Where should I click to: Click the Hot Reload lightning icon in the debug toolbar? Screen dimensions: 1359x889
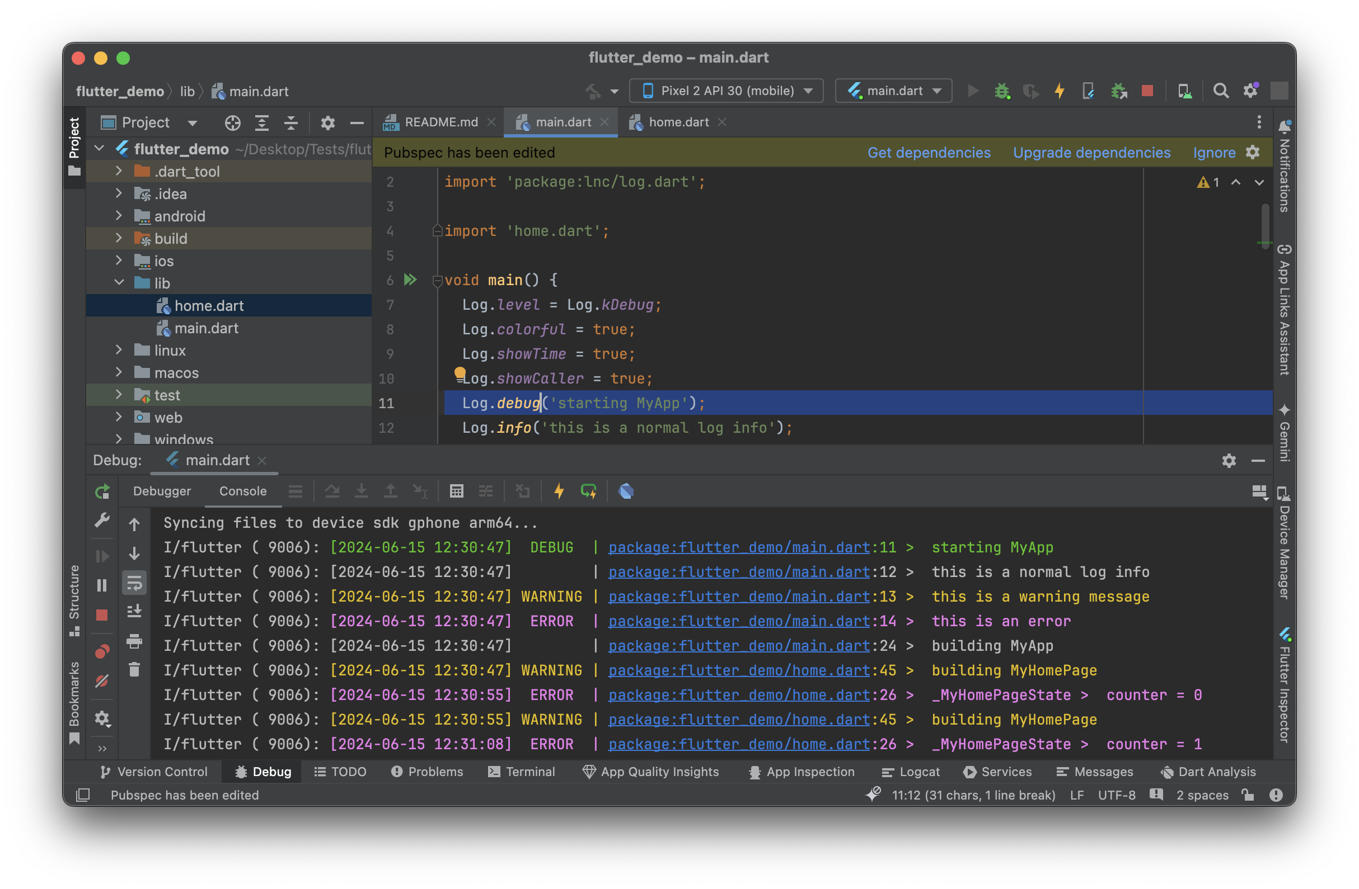[x=559, y=491]
